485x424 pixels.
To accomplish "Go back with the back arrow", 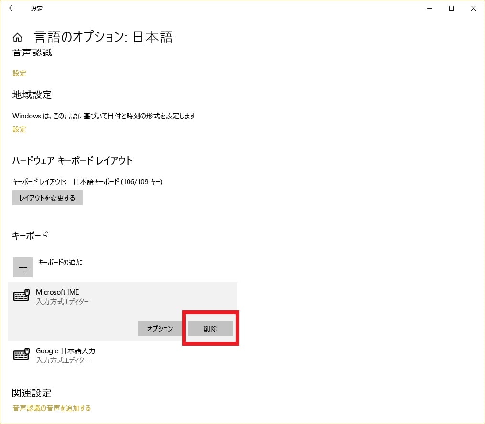I will click(x=12, y=8).
